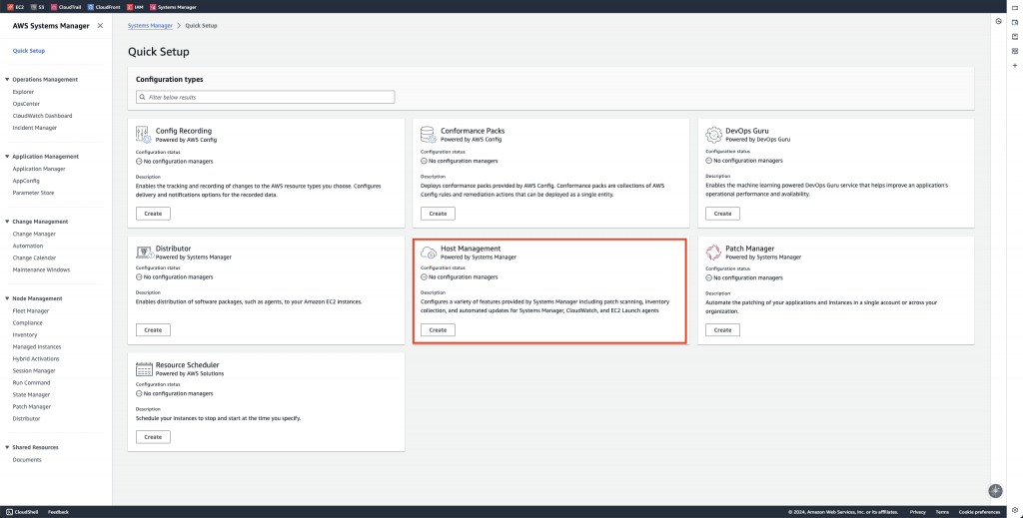1023x518 pixels.
Task: Create a Distributor configuration
Action: click(153, 330)
